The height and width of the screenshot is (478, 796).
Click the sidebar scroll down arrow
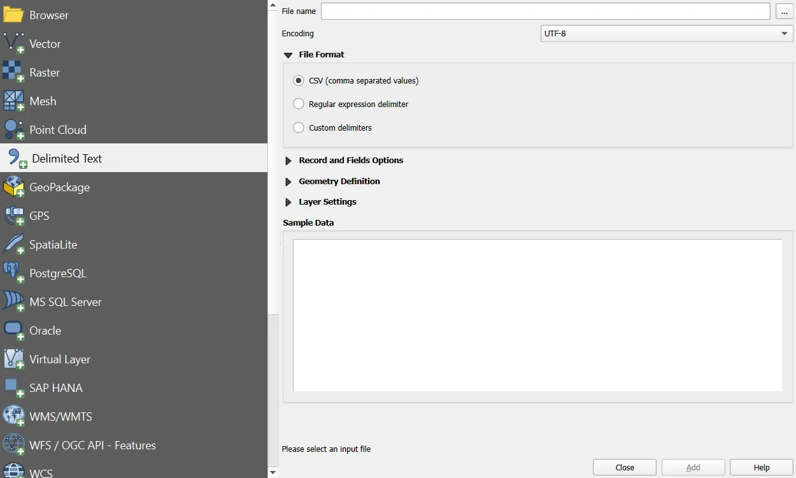(273, 472)
